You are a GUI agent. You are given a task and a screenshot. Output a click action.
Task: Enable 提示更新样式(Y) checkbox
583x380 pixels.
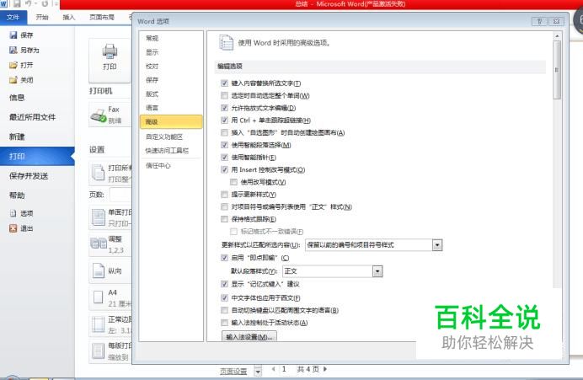point(224,194)
